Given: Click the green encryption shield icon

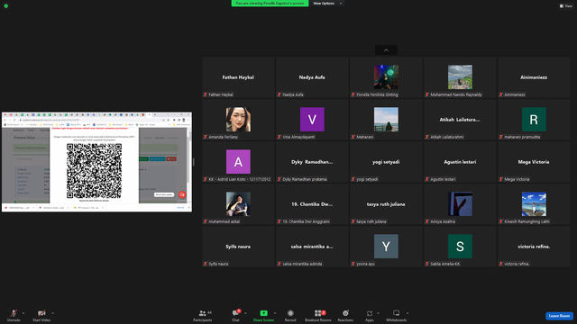Looking at the screenshot, I should 6,6.
